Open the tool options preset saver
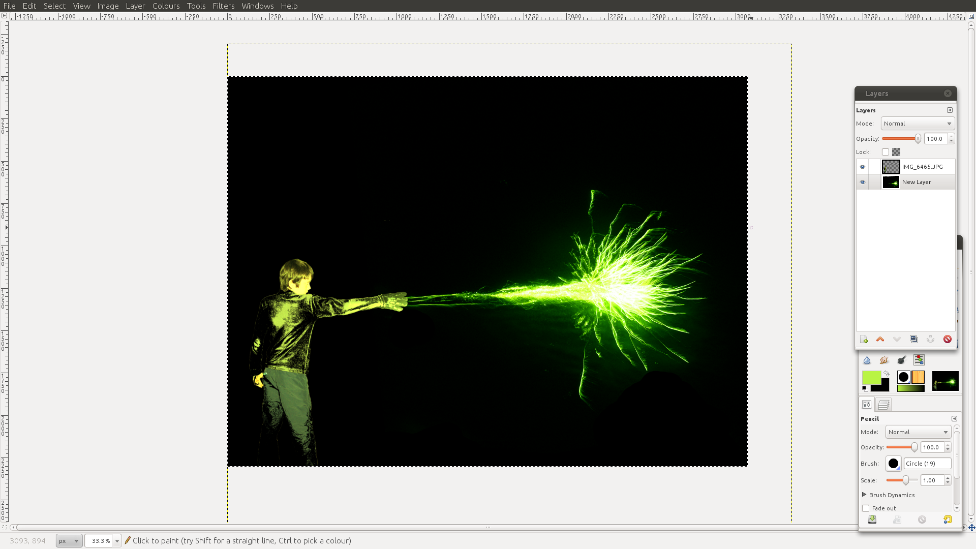This screenshot has height=549, width=976. coord(872,520)
